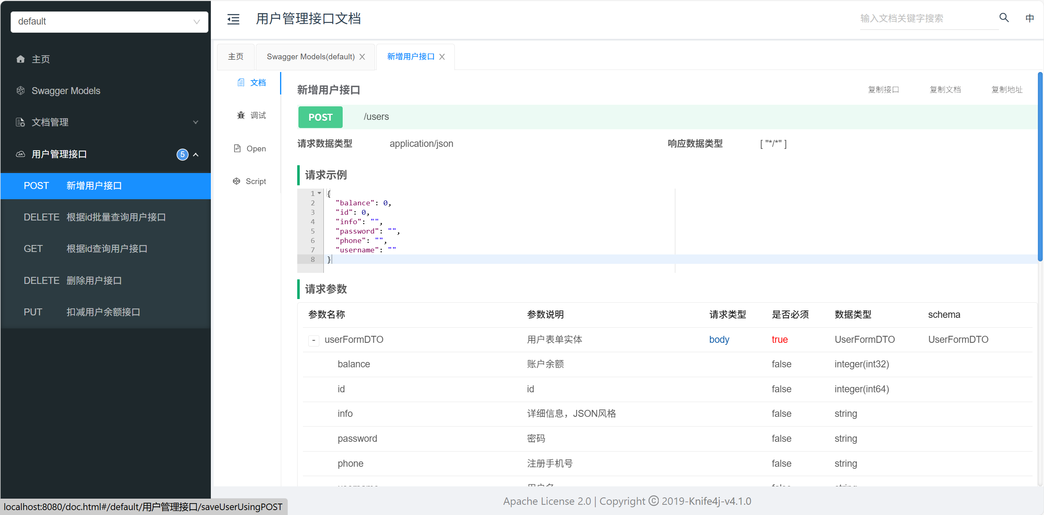Fold the JSON example at line 1

(319, 193)
